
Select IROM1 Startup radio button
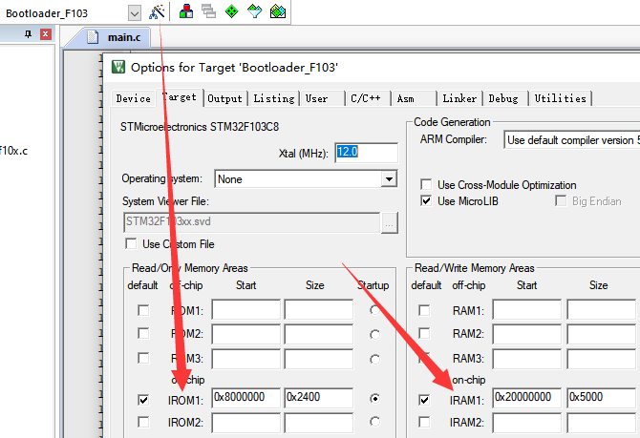(x=374, y=399)
